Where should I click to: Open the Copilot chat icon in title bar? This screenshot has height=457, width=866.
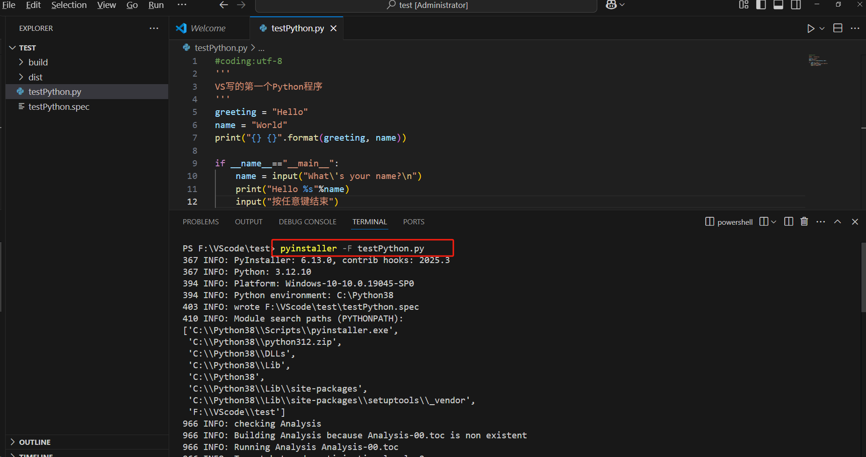click(611, 5)
